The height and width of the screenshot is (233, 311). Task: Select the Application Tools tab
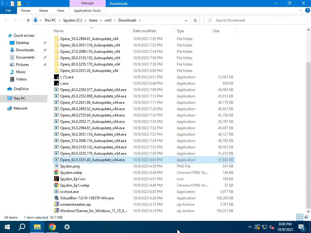87,11
